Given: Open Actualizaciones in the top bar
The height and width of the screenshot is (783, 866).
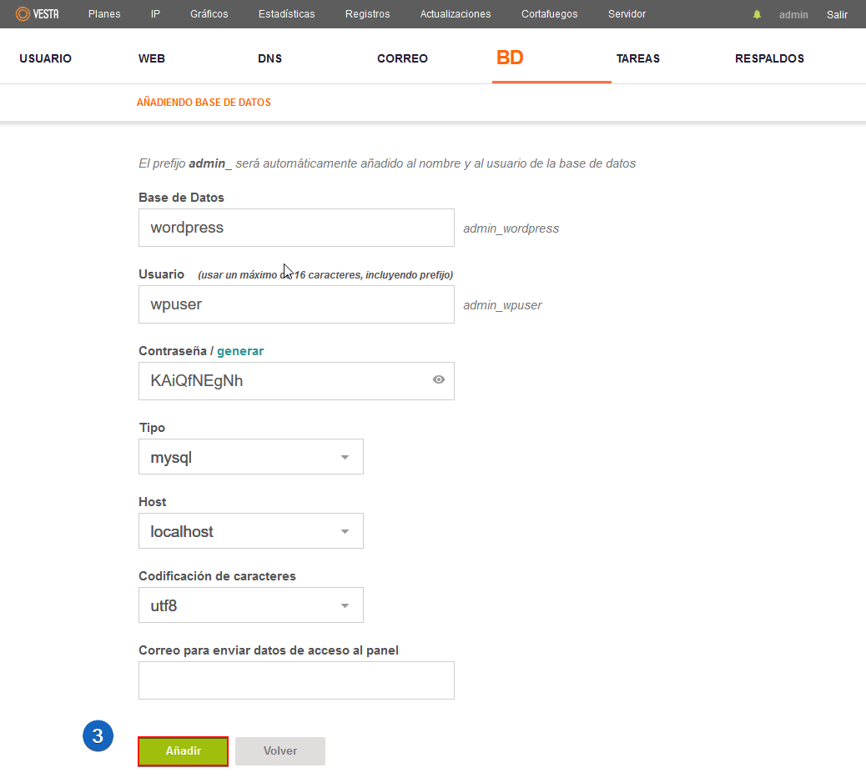Looking at the screenshot, I should pyautogui.click(x=455, y=14).
